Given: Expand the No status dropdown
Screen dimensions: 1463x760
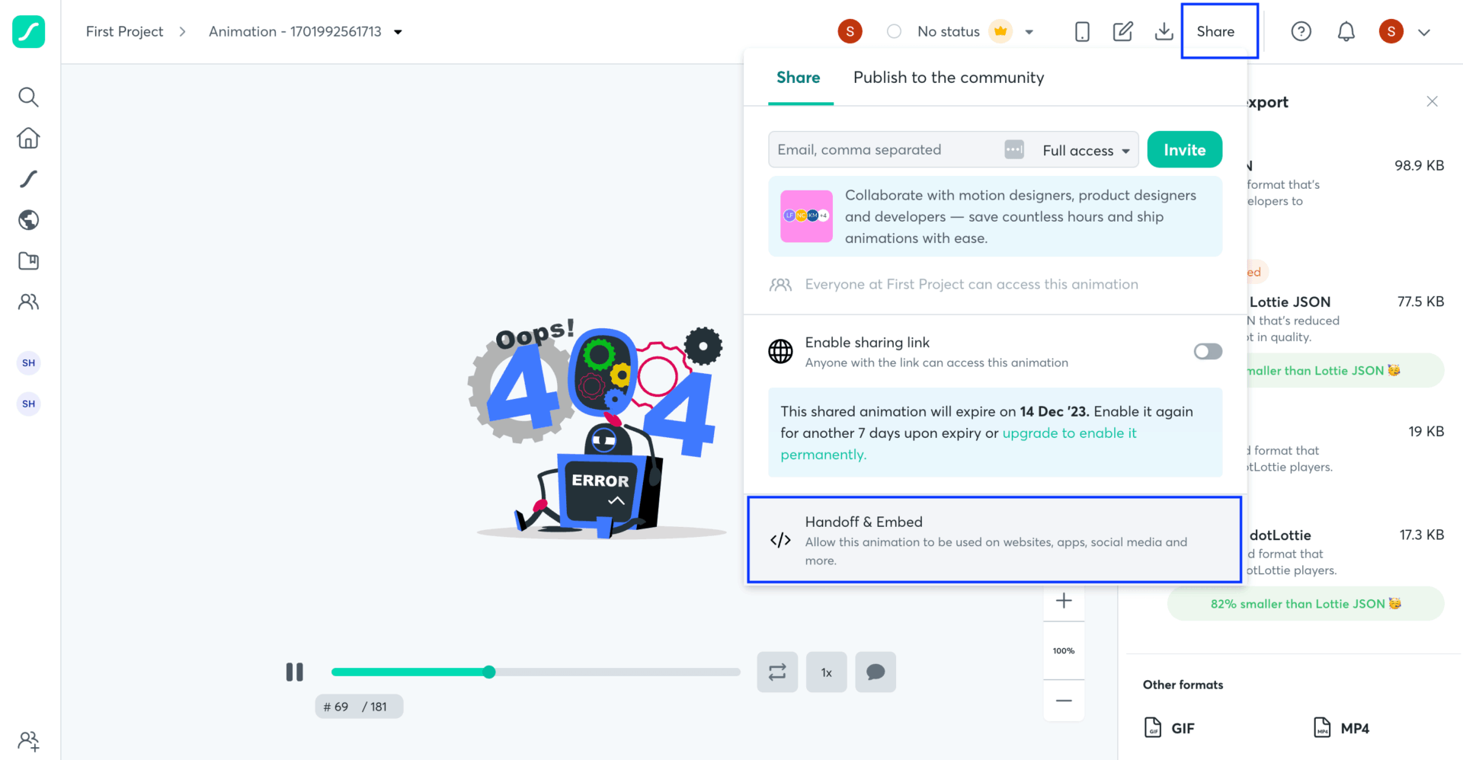Looking at the screenshot, I should [x=1029, y=31].
